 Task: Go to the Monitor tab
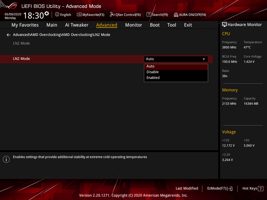pyautogui.click(x=133, y=25)
